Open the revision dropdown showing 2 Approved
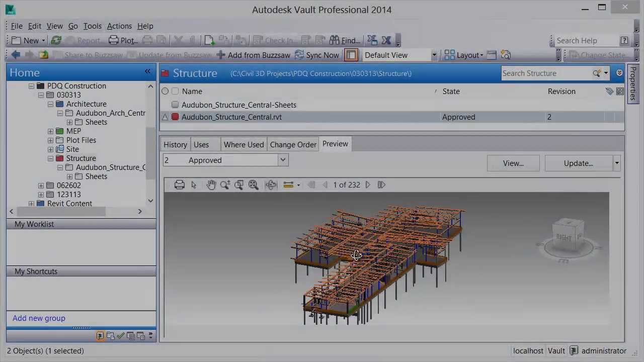The image size is (644, 362). click(282, 159)
